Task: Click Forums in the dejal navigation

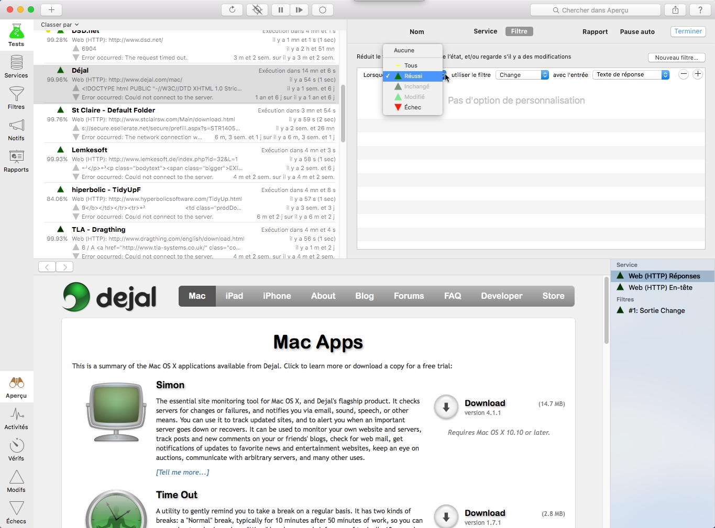Action: pos(409,296)
